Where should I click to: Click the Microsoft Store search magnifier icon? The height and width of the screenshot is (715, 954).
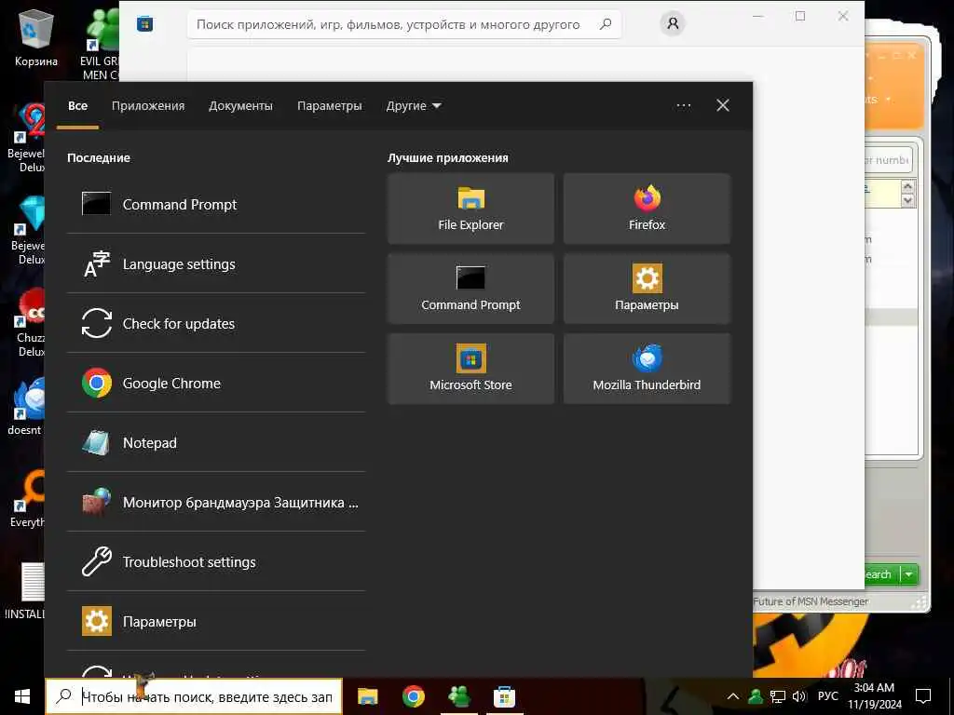point(606,24)
